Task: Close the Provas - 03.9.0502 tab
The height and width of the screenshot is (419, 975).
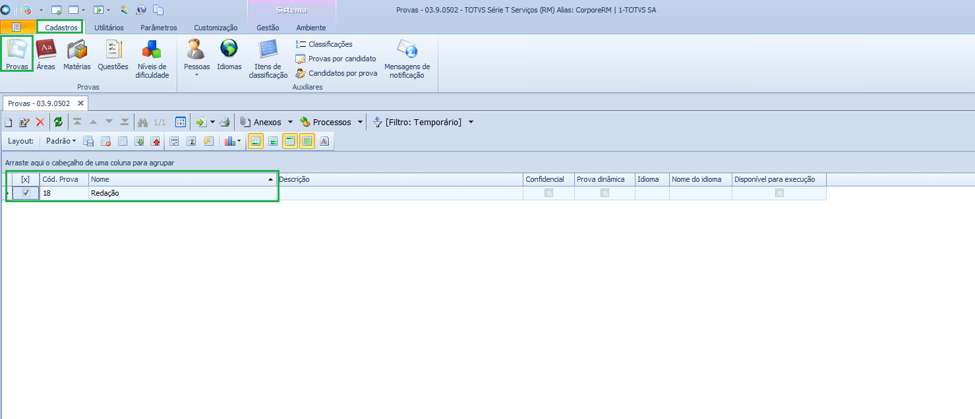Action: [80, 103]
